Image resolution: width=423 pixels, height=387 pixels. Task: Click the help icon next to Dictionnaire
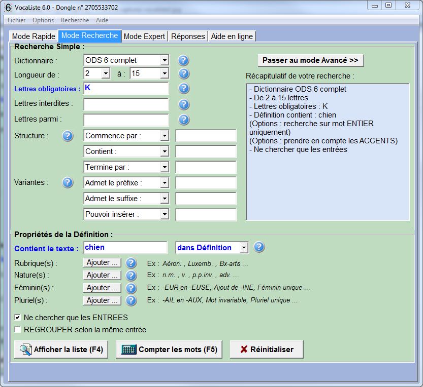[183, 60]
